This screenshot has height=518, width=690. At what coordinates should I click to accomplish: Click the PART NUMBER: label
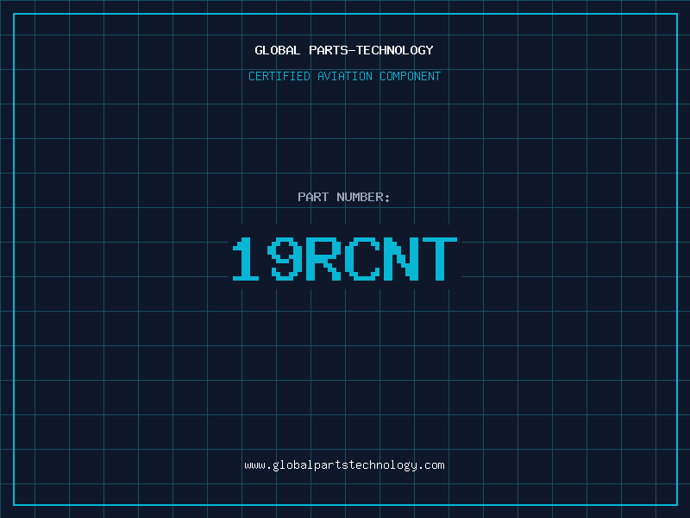(x=344, y=197)
